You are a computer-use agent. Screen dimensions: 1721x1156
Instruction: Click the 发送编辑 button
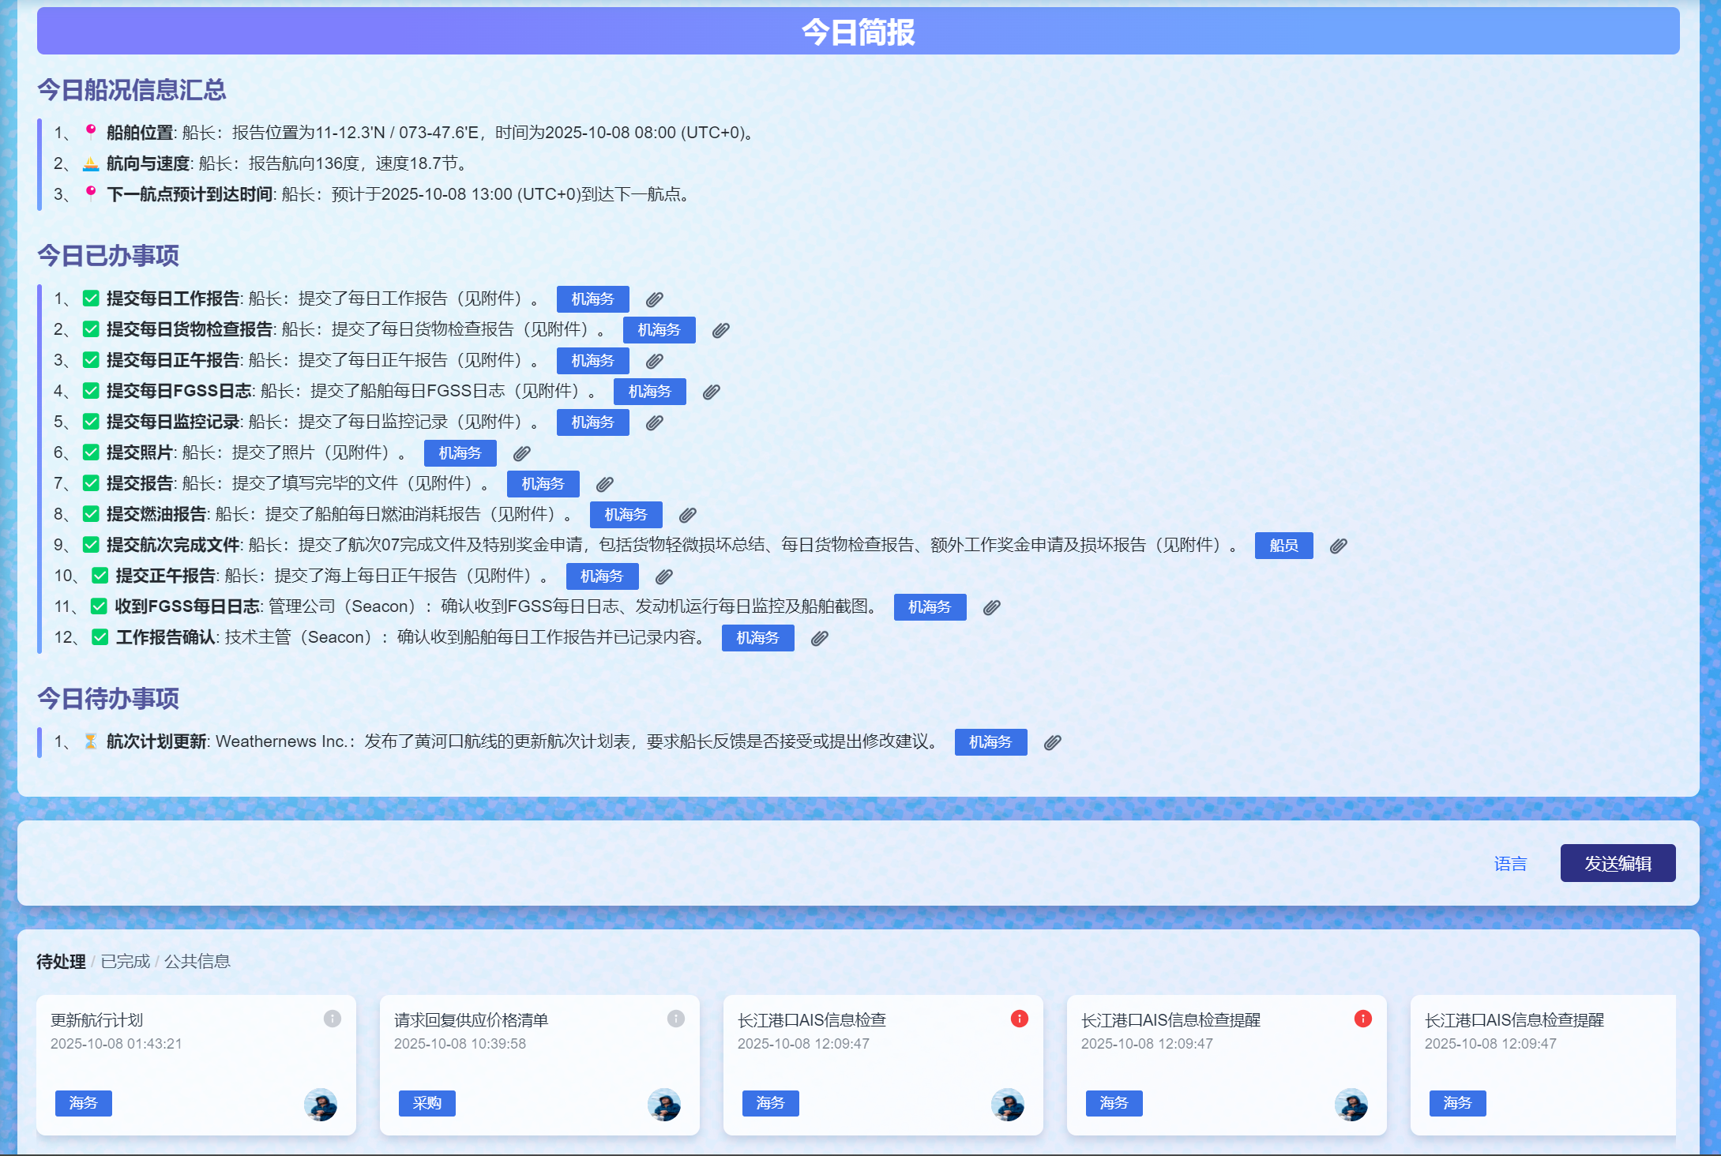[1617, 863]
